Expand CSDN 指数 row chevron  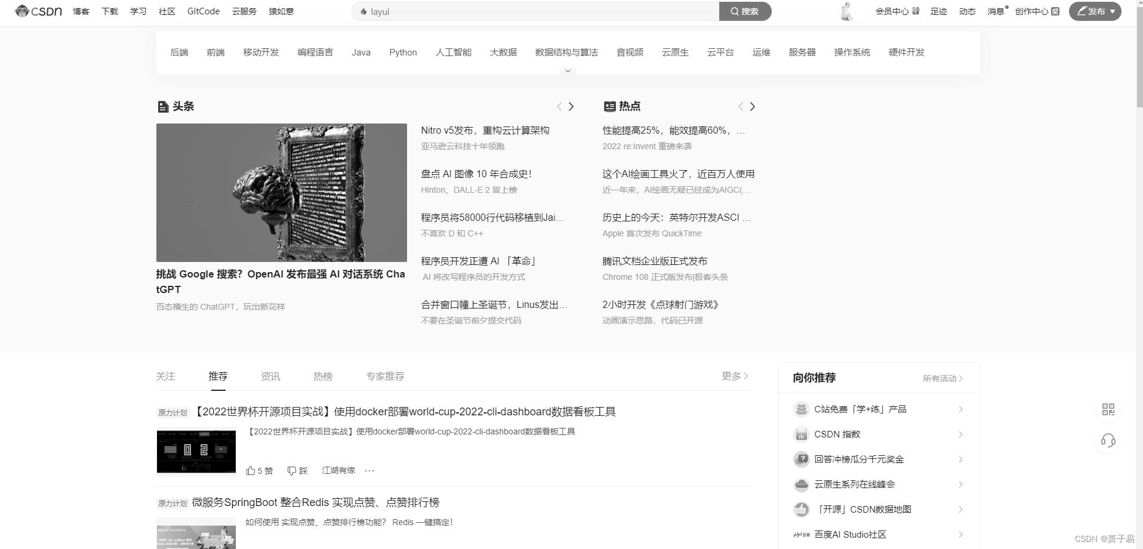tap(960, 434)
